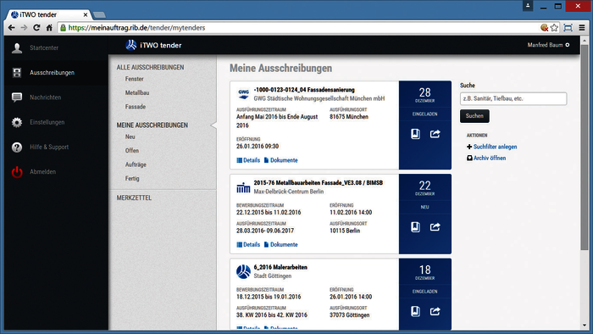The width and height of the screenshot is (593, 334).
Task: Open Einstellungen gear icon
Action: click(17, 122)
